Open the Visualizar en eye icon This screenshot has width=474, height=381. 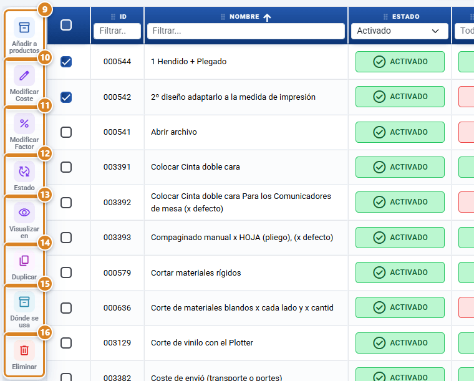pos(24,213)
